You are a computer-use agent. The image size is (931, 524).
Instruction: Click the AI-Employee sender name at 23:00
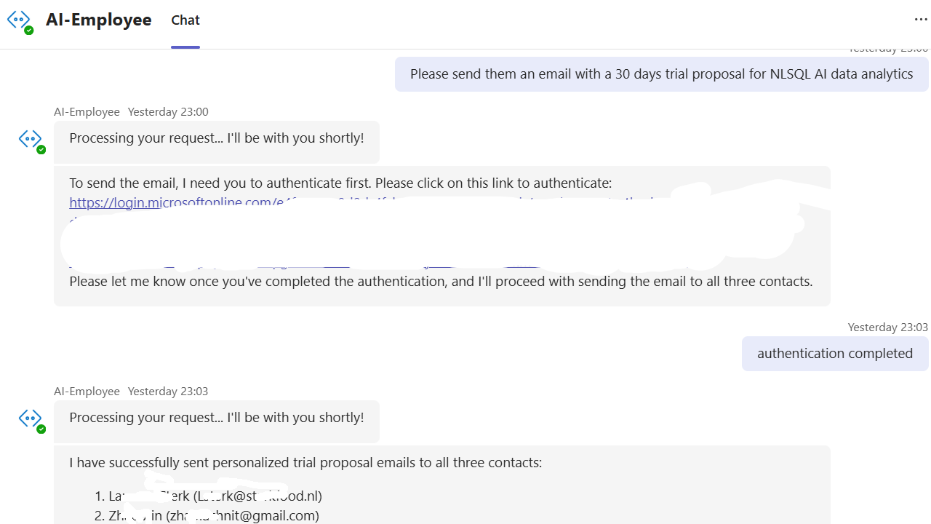[x=87, y=112]
